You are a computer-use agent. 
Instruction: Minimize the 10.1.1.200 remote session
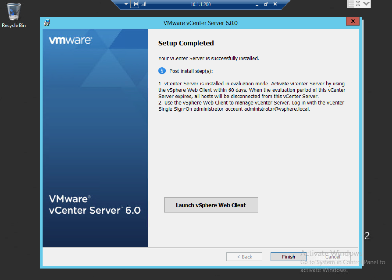coord(257,4)
